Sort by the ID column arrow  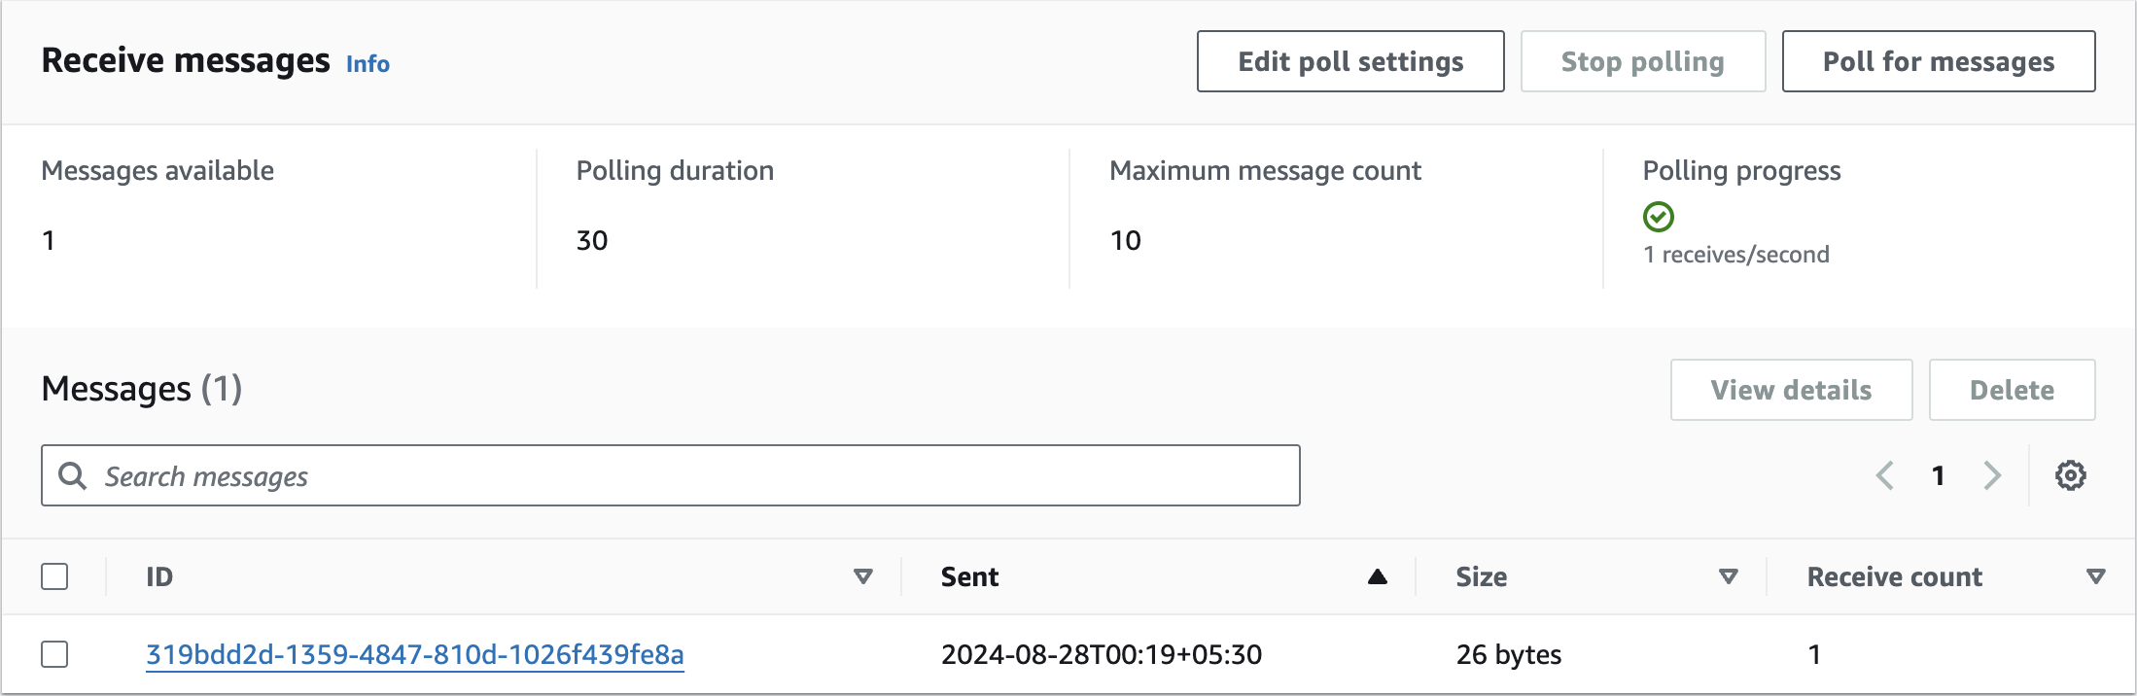coord(862,576)
